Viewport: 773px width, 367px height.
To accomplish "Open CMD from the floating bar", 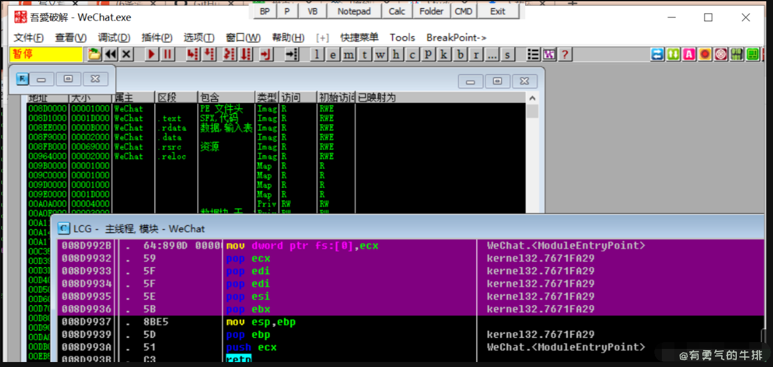I will [463, 11].
